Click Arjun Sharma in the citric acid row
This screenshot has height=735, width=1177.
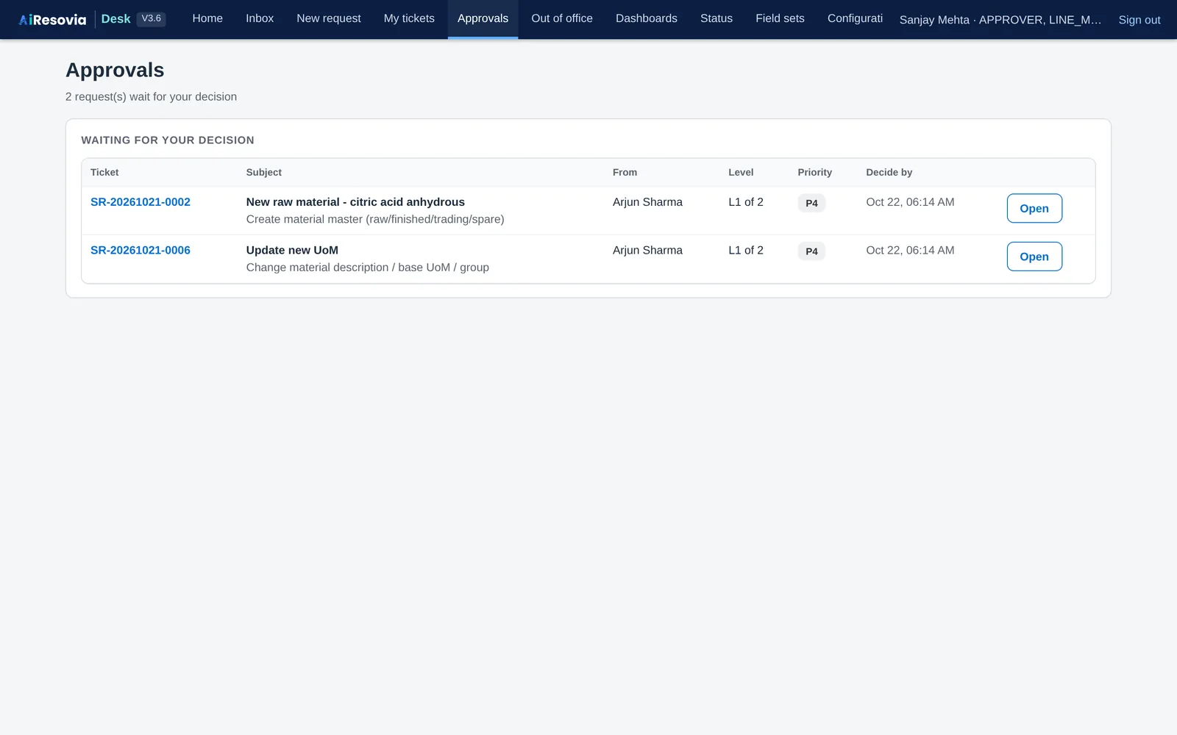pyautogui.click(x=647, y=202)
